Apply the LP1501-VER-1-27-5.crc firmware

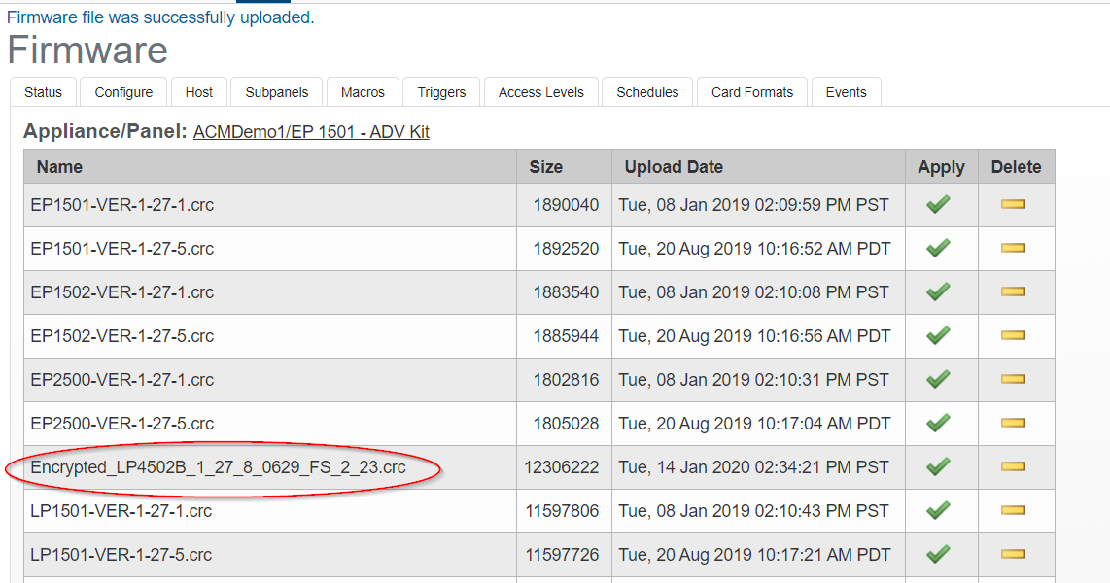pyautogui.click(x=938, y=554)
